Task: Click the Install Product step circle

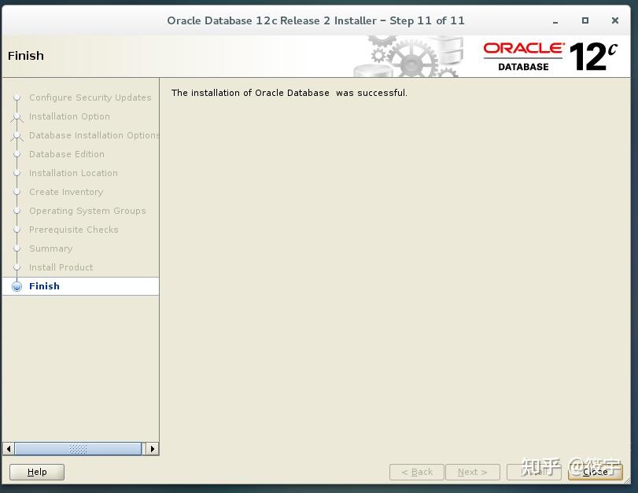Action: [x=17, y=267]
